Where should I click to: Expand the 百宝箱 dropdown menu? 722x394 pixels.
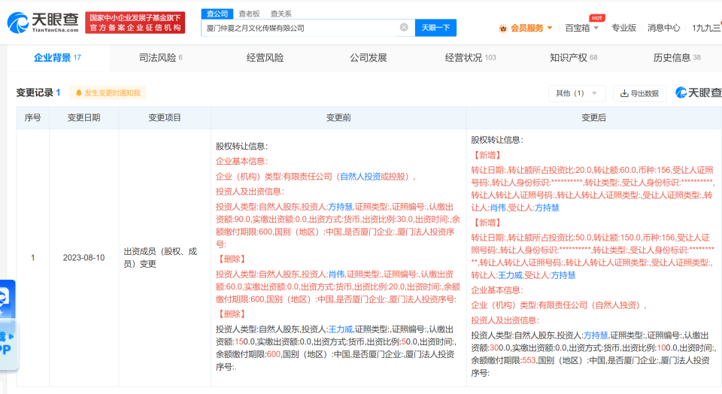click(x=582, y=28)
